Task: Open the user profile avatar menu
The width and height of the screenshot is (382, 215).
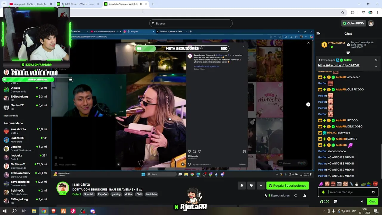Action: click(x=371, y=23)
